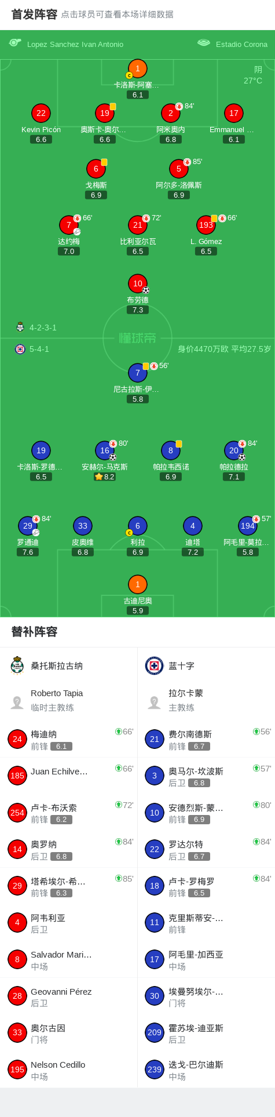The image size is (275, 1117).
Task: Tap 尼古拉斯-伊 number 7 blue striker
Action: (138, 373)
